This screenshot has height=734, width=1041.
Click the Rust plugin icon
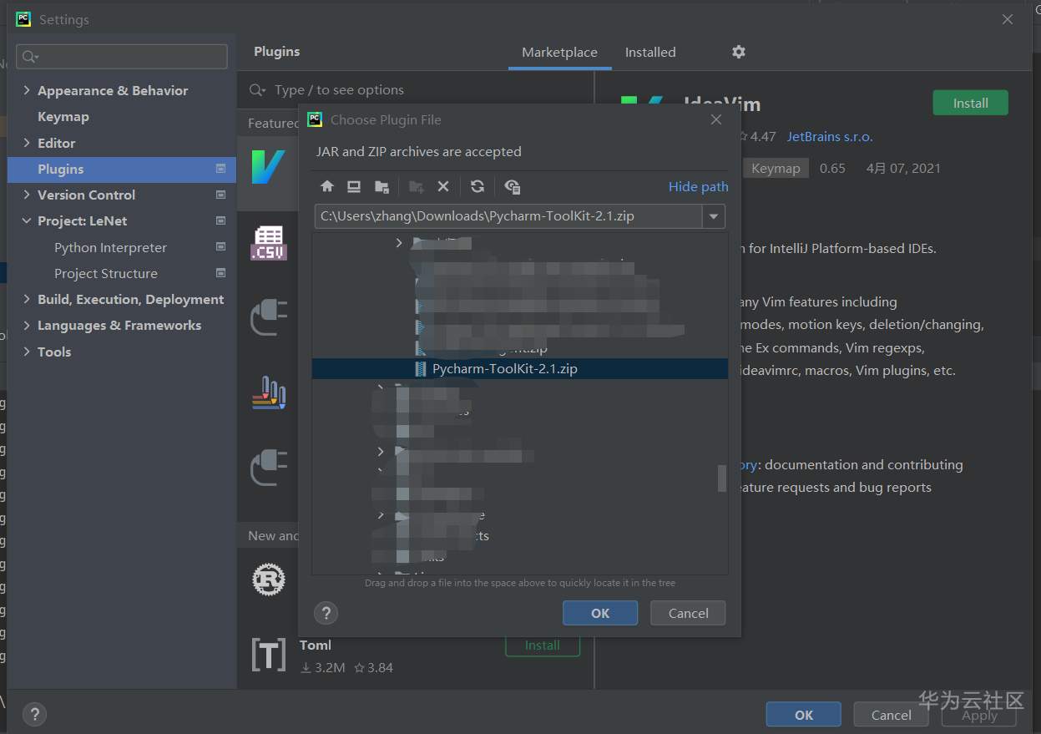269,579
